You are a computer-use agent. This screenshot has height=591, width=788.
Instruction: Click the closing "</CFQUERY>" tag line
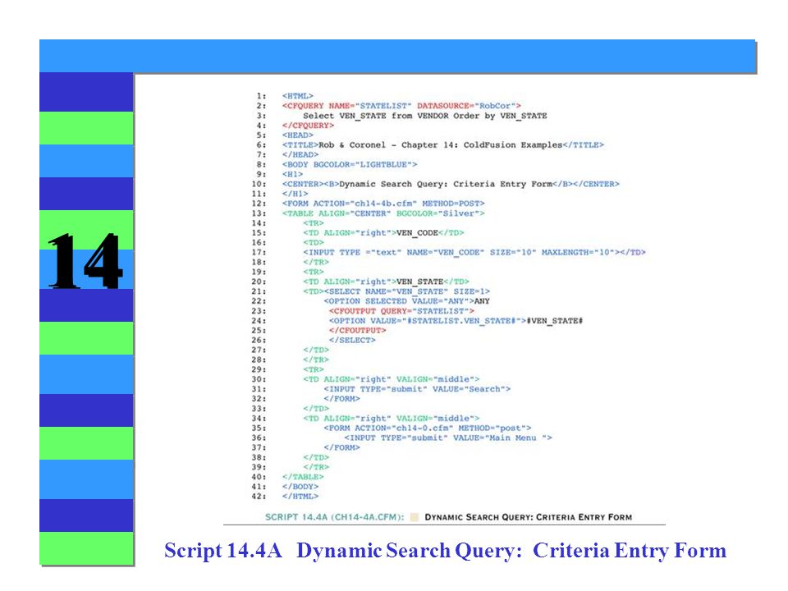click(x=308, y=125)
